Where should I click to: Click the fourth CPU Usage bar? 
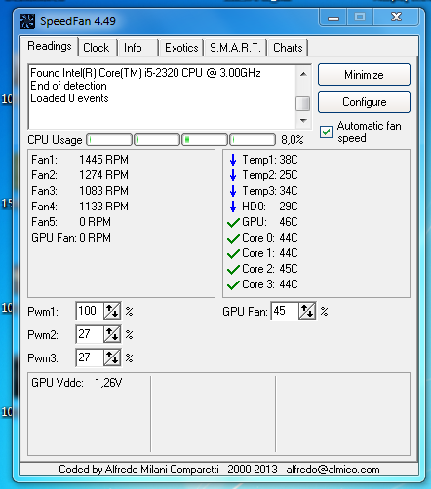(253, 140)
